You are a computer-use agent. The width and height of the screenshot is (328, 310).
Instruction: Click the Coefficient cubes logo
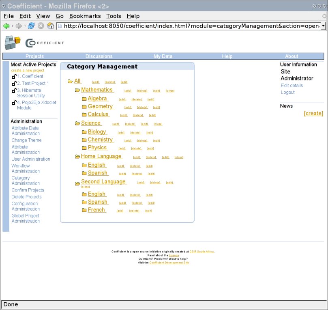(x=13, y=42)
